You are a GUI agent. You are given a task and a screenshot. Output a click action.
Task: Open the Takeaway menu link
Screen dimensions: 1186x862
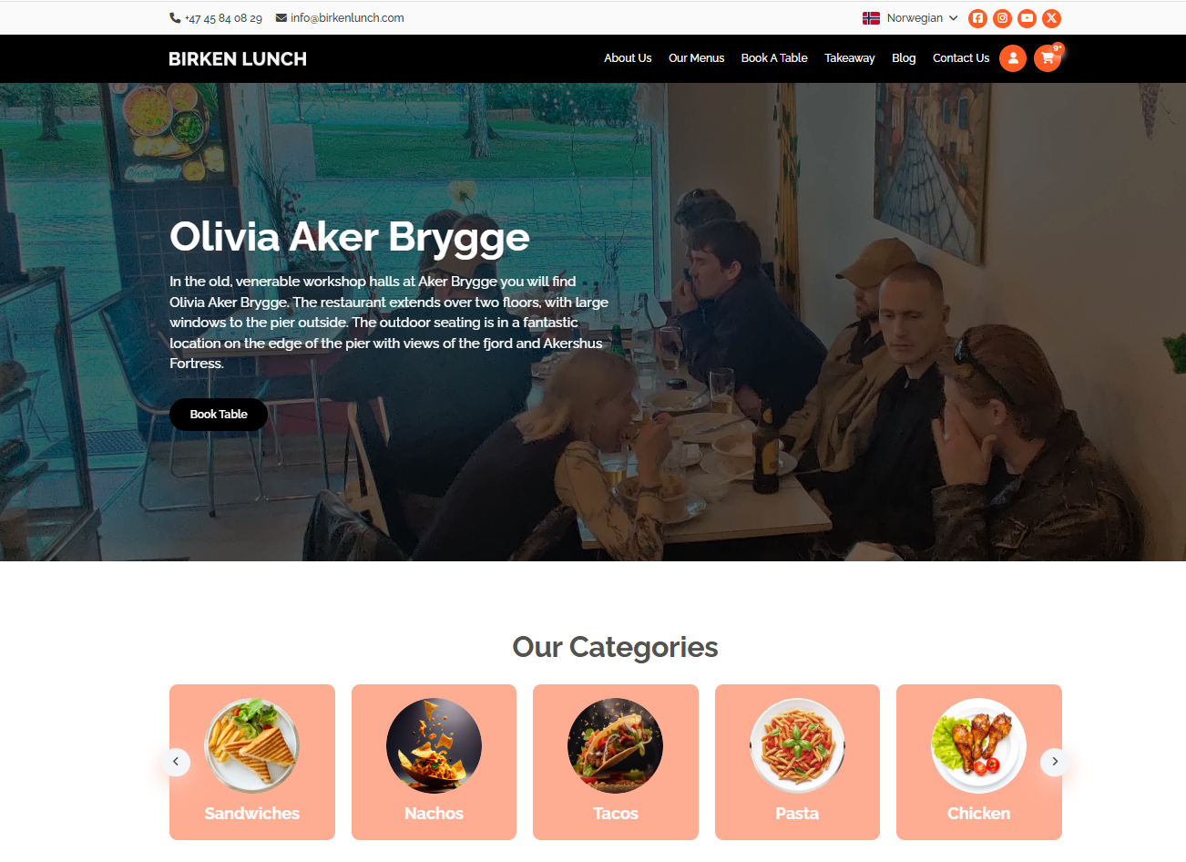click(850, 58)
